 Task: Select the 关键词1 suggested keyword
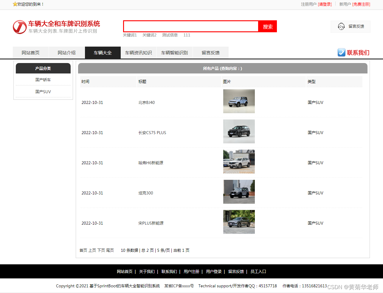tap(130, 35)
